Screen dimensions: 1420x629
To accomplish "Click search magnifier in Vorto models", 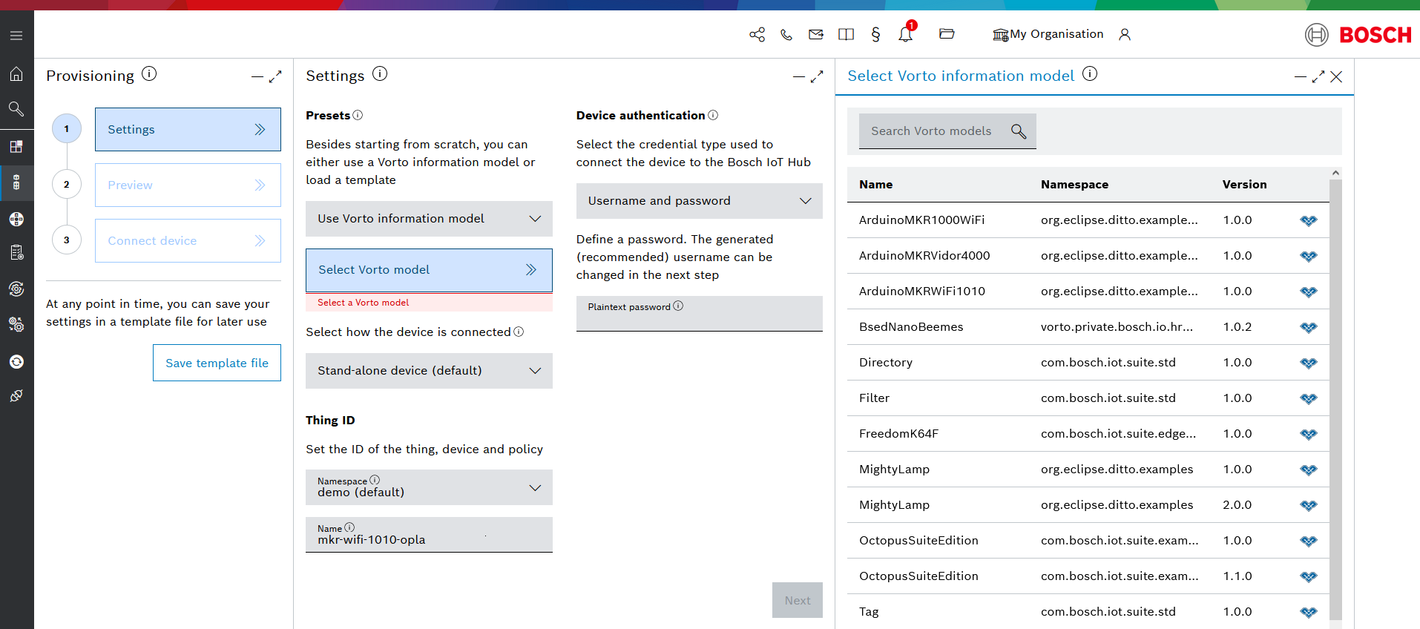I will [1019, 131].
